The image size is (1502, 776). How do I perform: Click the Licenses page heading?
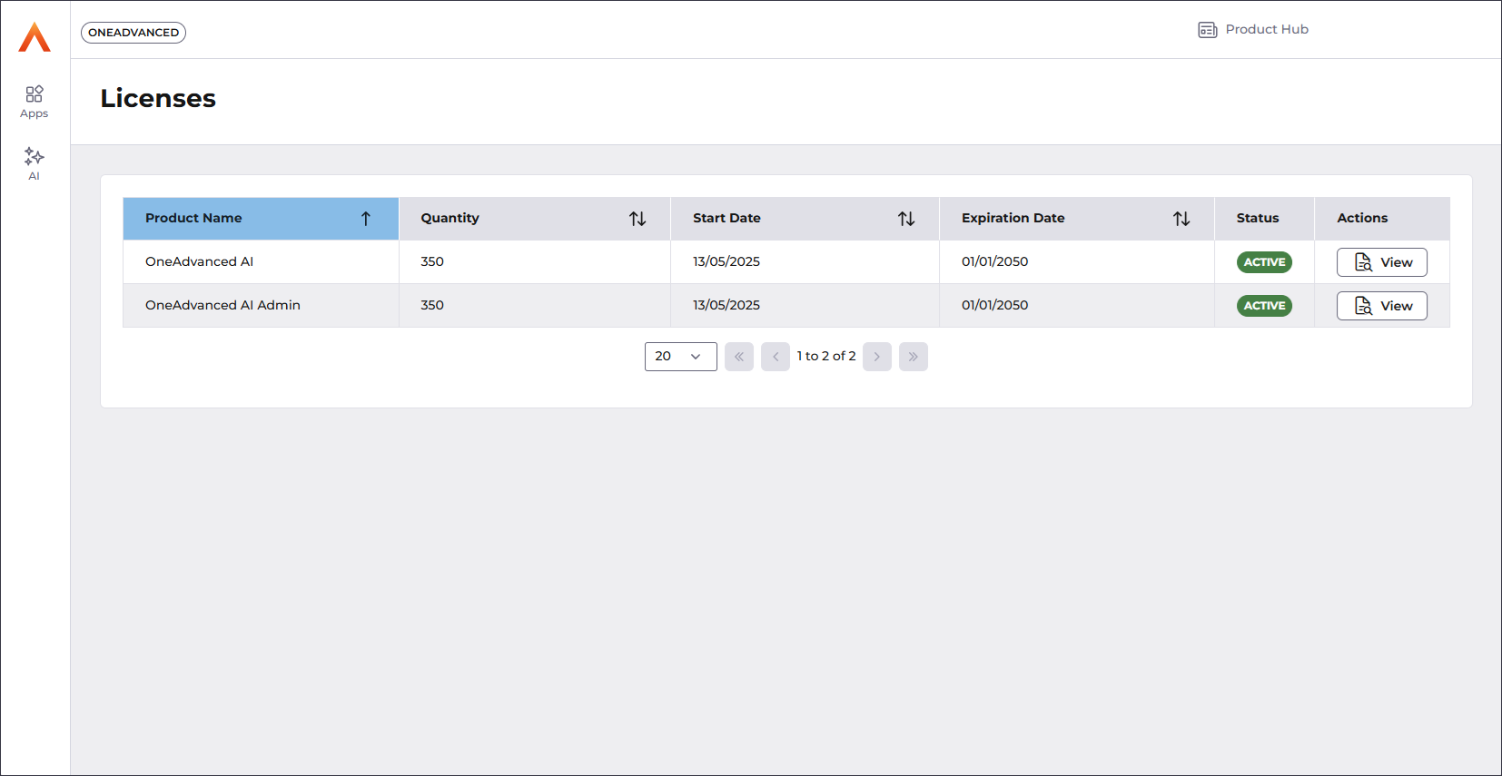tap(158, 98)
